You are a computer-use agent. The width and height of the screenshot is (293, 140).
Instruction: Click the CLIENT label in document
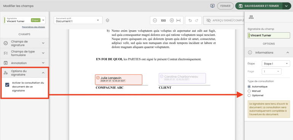click(x=165, y=87)
